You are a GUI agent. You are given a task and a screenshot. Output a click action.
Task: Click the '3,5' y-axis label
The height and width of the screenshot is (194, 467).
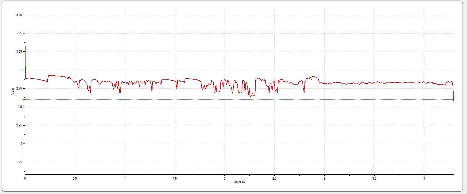click(20, 33)
